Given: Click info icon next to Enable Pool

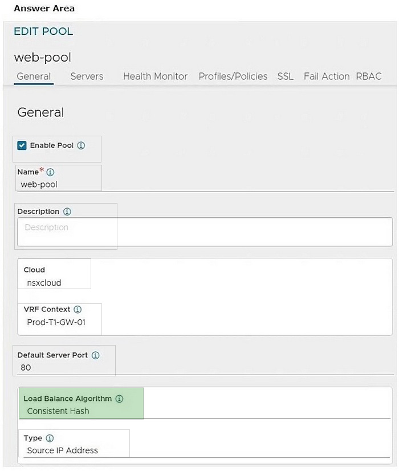Looking at the screenshot, I should click(81, 145).
